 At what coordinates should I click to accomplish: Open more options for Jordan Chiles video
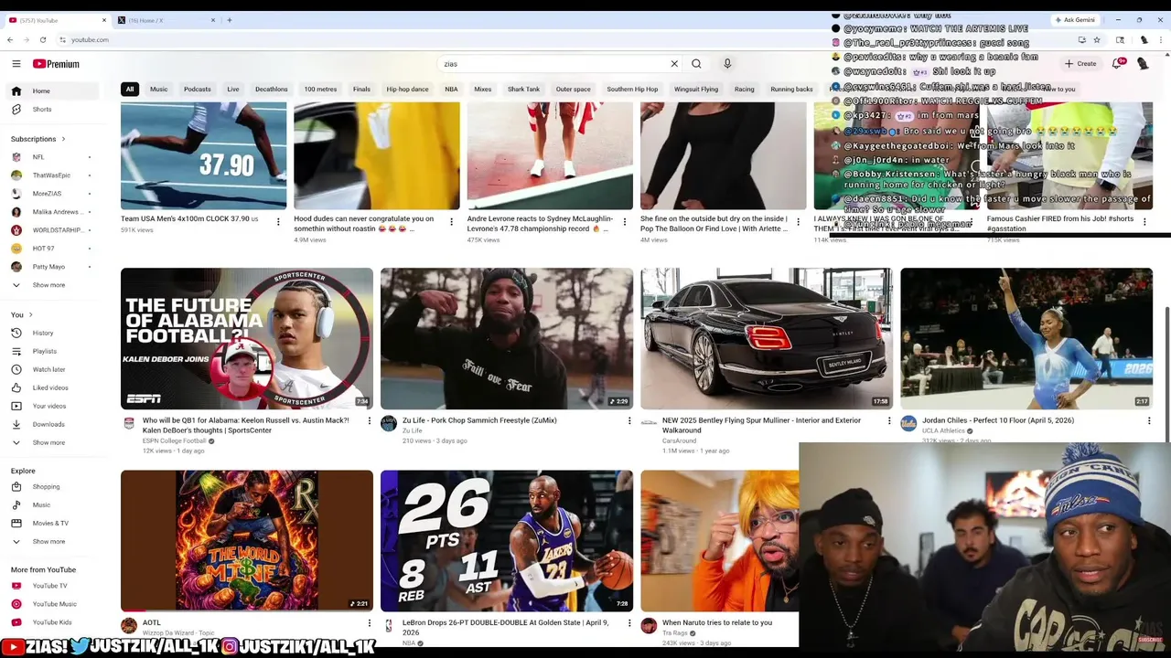(x=1148, y=420)
